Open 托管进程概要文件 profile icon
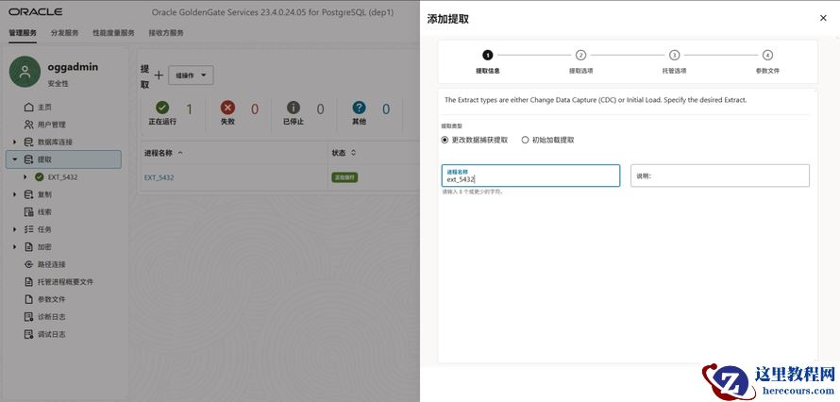This screenshot has width=840, height=402. tap(29, 281)
